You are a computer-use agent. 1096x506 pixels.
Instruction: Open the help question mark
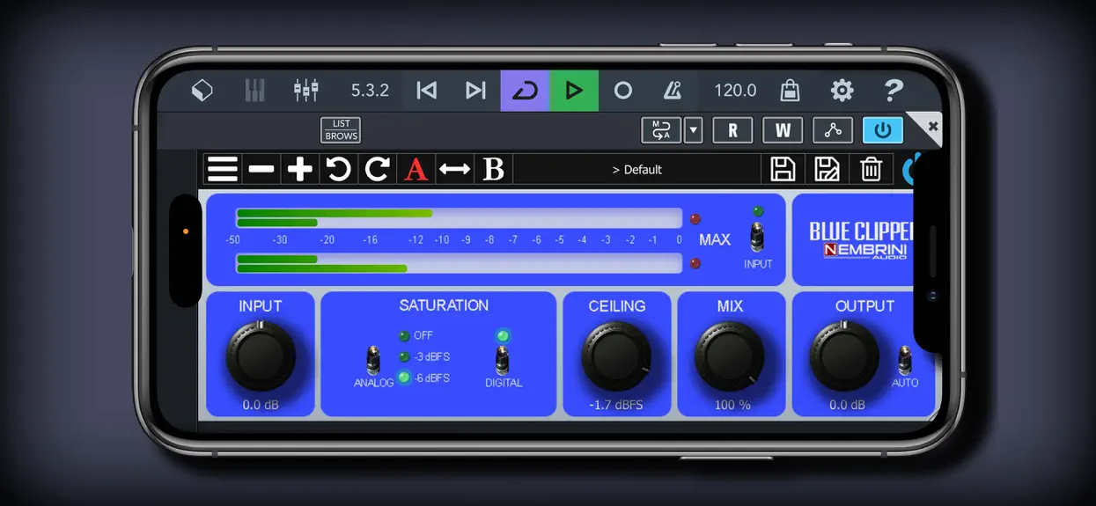[x=894, y=90]
